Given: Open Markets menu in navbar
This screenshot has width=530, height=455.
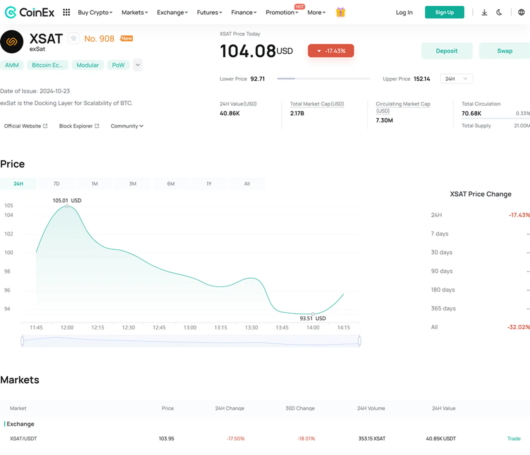Looking at the screenshot, I should pyautogui.click(x=134, y=12).
